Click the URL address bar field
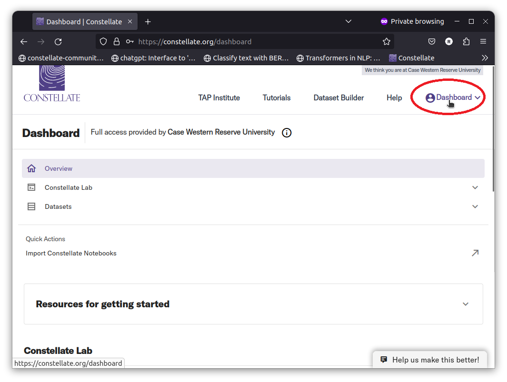This screenshot has width=507, height=382. pyautogui.click(x=245, y=42)
